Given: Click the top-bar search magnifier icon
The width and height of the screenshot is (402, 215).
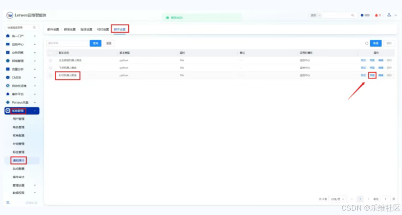Looking at the screenshot, I should tap(352, 15).
